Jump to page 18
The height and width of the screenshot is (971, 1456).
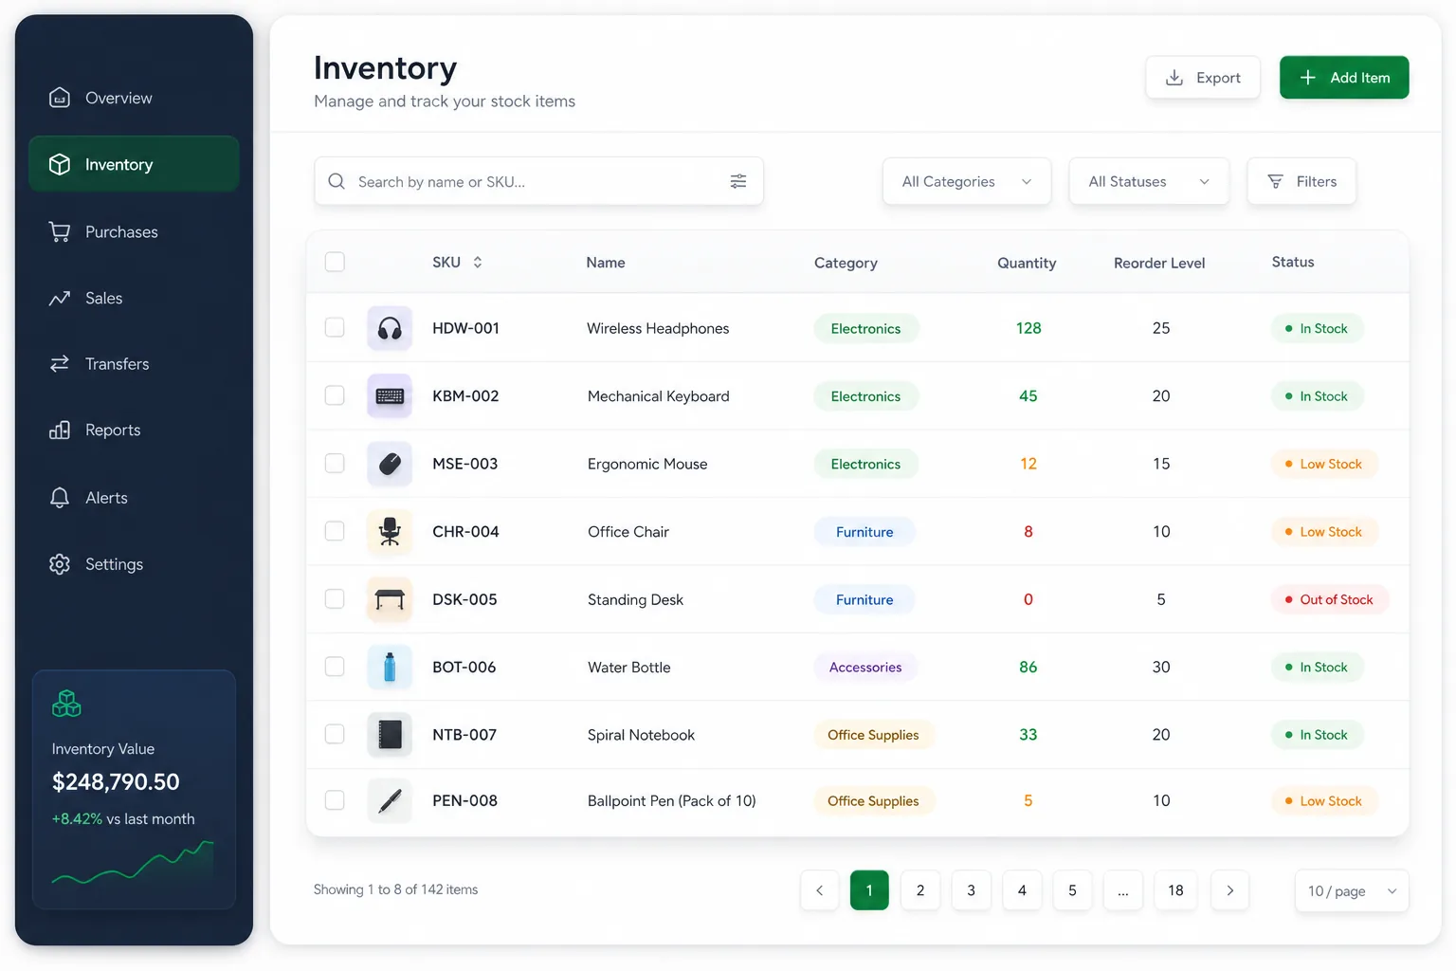point(1175,890)
